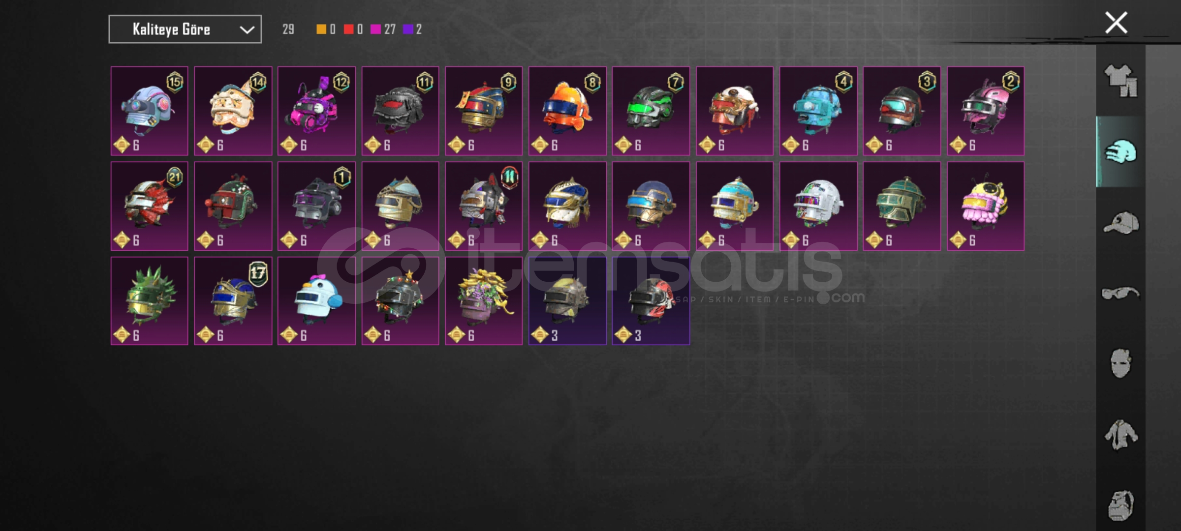The height and width of the screenshot is (531, 1181).
Task: Open the outfit sets category icon
Action: pyautogui.click(x=1120, y=81)
